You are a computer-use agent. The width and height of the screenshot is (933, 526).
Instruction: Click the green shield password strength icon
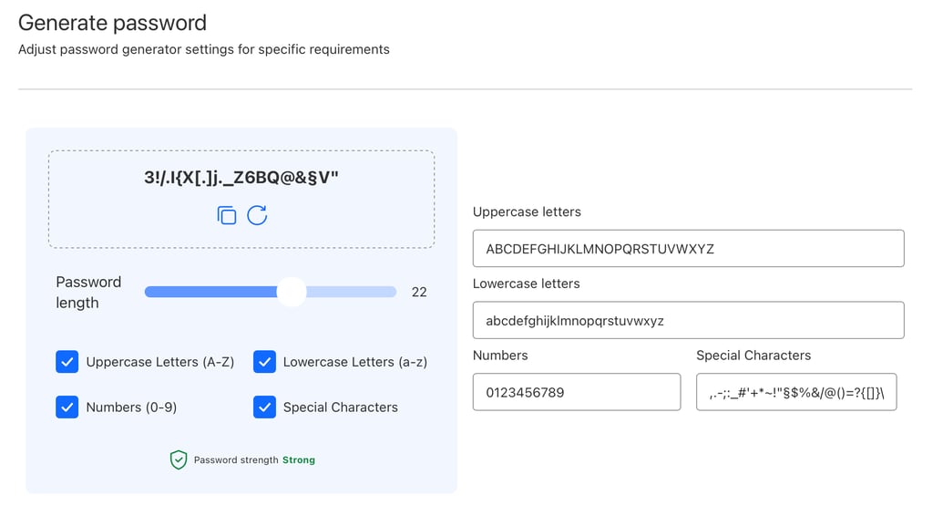179,460
